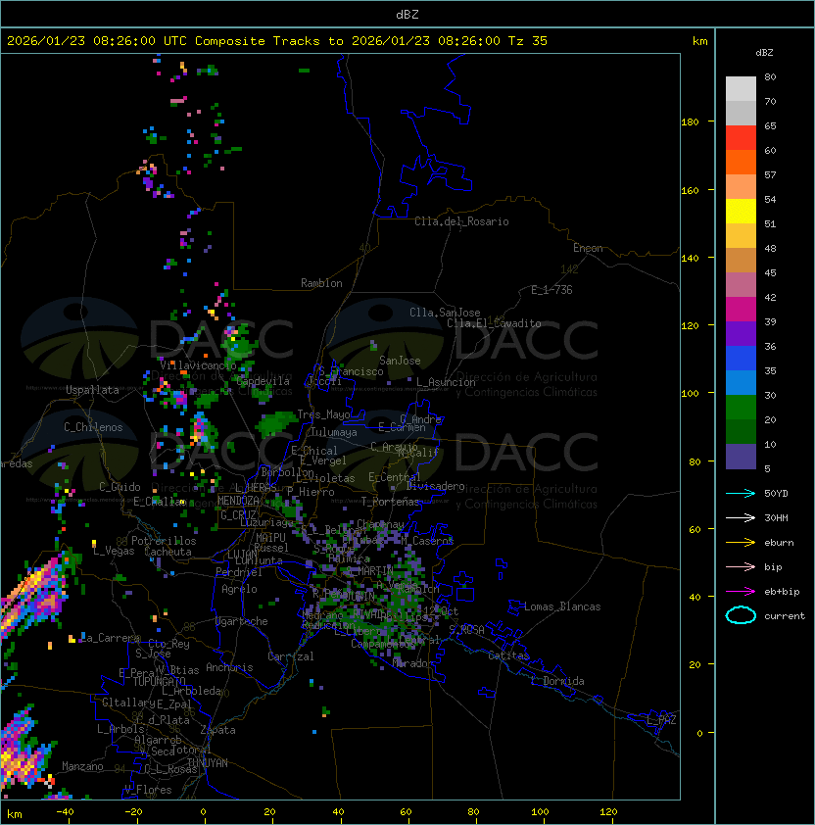Viewport: 815px width, 825px height.
Task: Click the C_Chilenos map label
Action: [x=93, y=427]
